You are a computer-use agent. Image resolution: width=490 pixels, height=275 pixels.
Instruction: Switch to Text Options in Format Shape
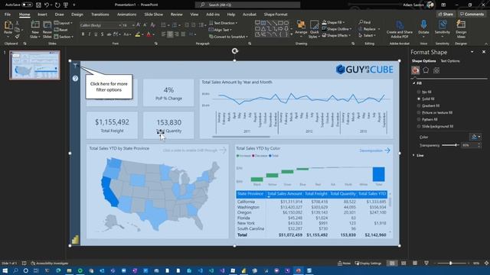[450, 61]
